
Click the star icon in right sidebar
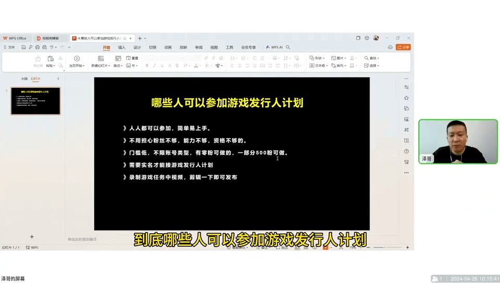pyautogui.click(x=406, y=98)
